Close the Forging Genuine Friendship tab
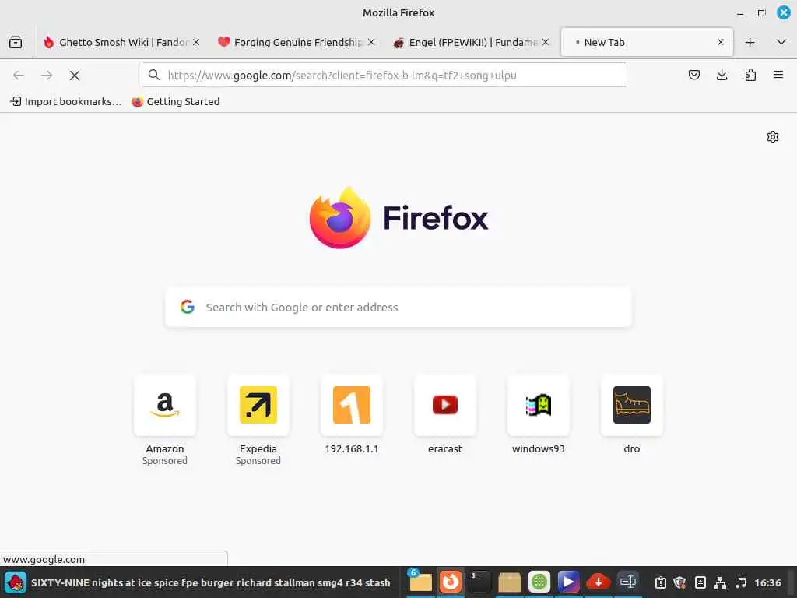 (371, 42)
